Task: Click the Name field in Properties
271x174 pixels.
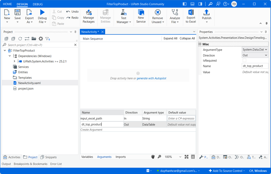Action: 255,66
